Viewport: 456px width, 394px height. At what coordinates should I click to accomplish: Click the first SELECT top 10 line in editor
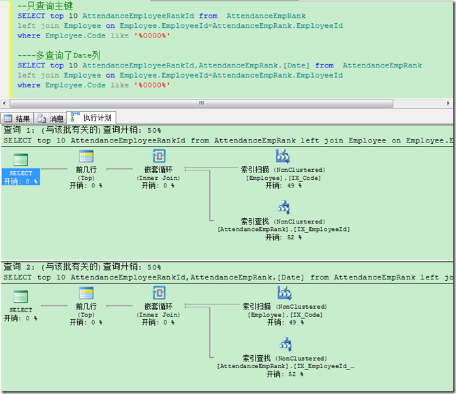pyautogui.click(x=162, y=16)
